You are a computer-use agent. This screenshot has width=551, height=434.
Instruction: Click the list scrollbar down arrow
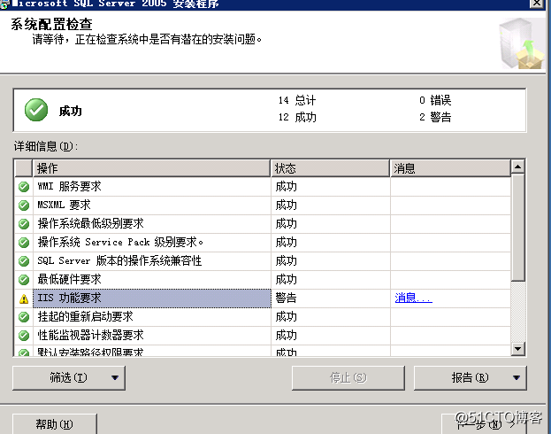tap(517, 349)
